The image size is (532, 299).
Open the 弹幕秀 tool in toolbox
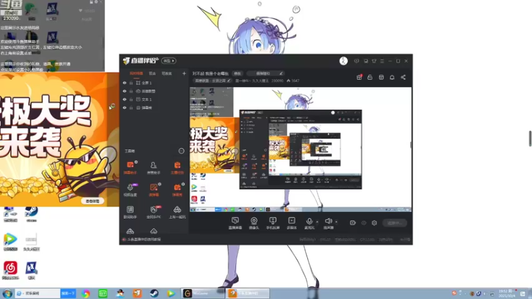[x=177, y=189]
